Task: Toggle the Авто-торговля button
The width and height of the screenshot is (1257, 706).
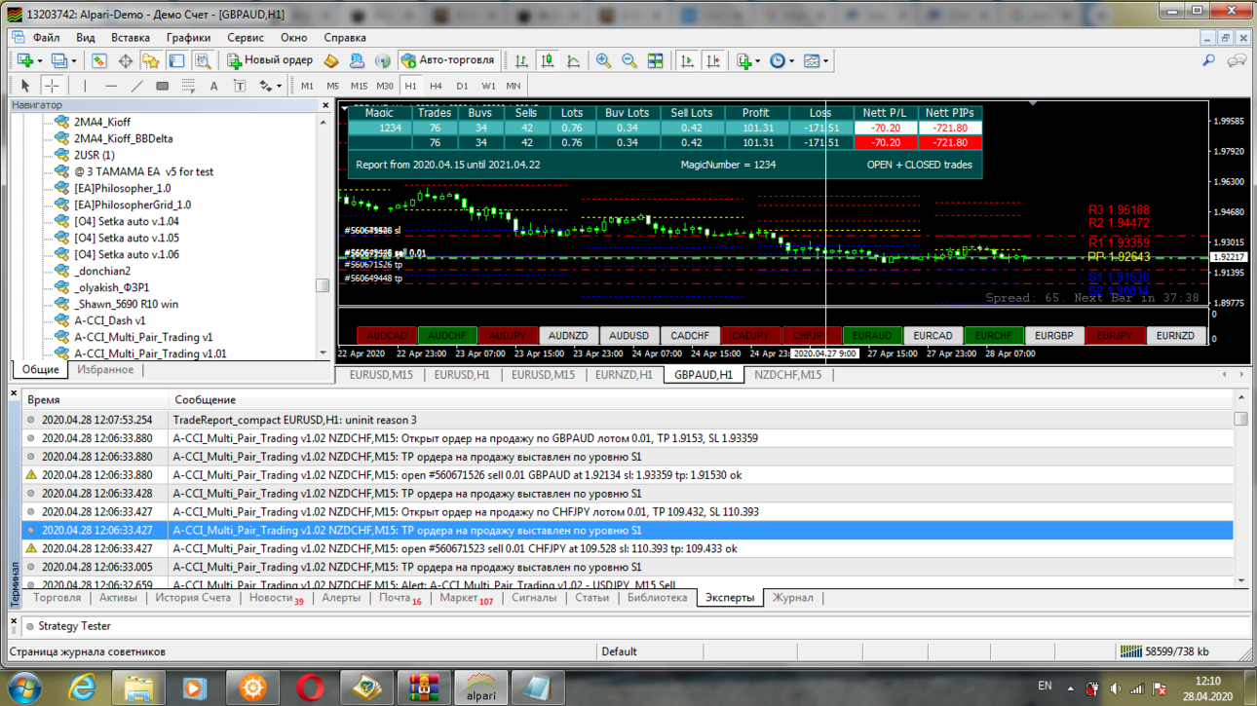Action: tap(447, 60)
